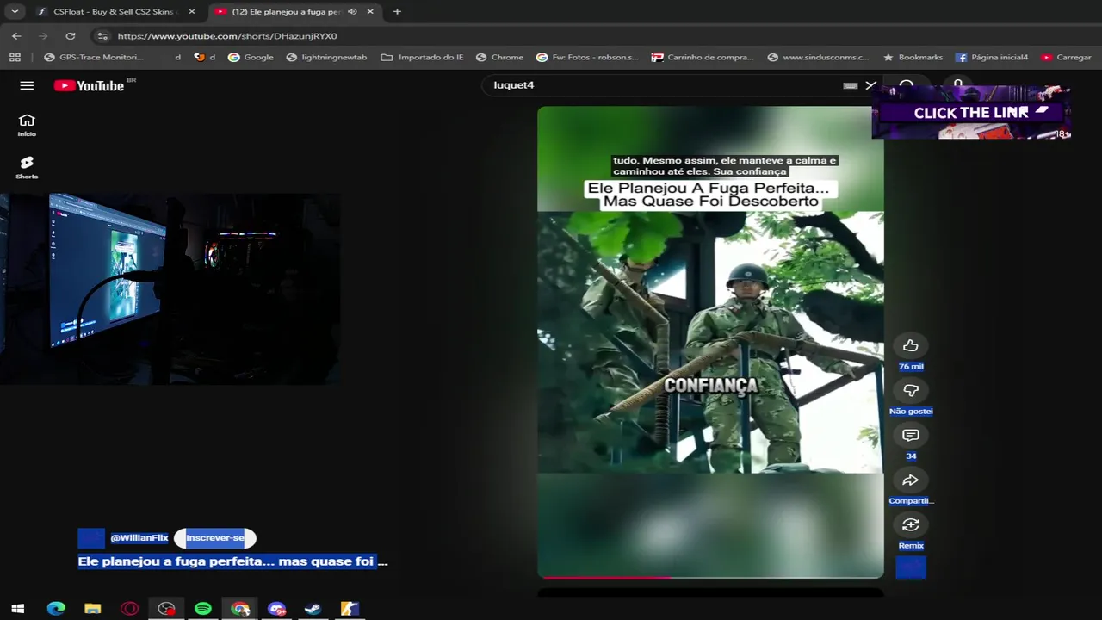Open the Importado do IE bookmark folder
This screenshot has height=620, width=1102.
pos(422,57)
